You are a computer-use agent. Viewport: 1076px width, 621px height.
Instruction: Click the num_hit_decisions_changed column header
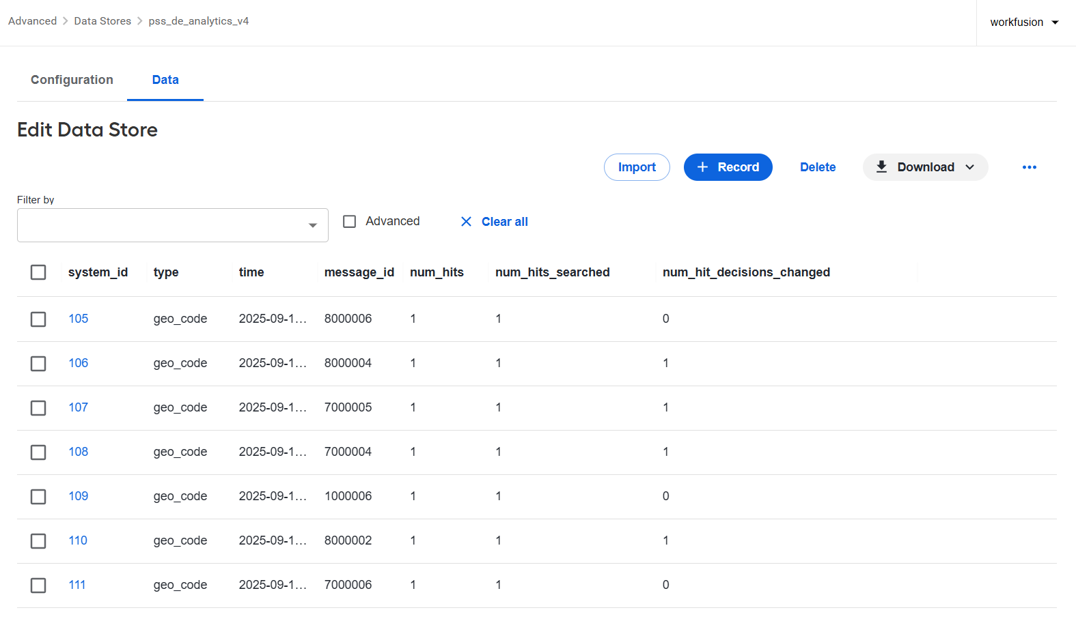tap(747, 272)
